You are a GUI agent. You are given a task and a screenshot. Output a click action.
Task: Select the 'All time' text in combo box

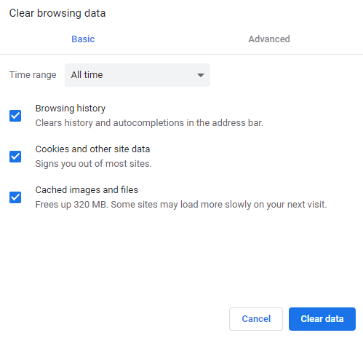[87, 75]
